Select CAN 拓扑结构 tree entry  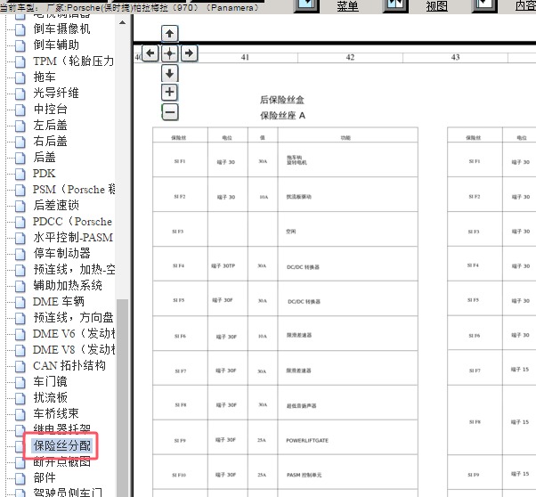click(x=69, y=366)
